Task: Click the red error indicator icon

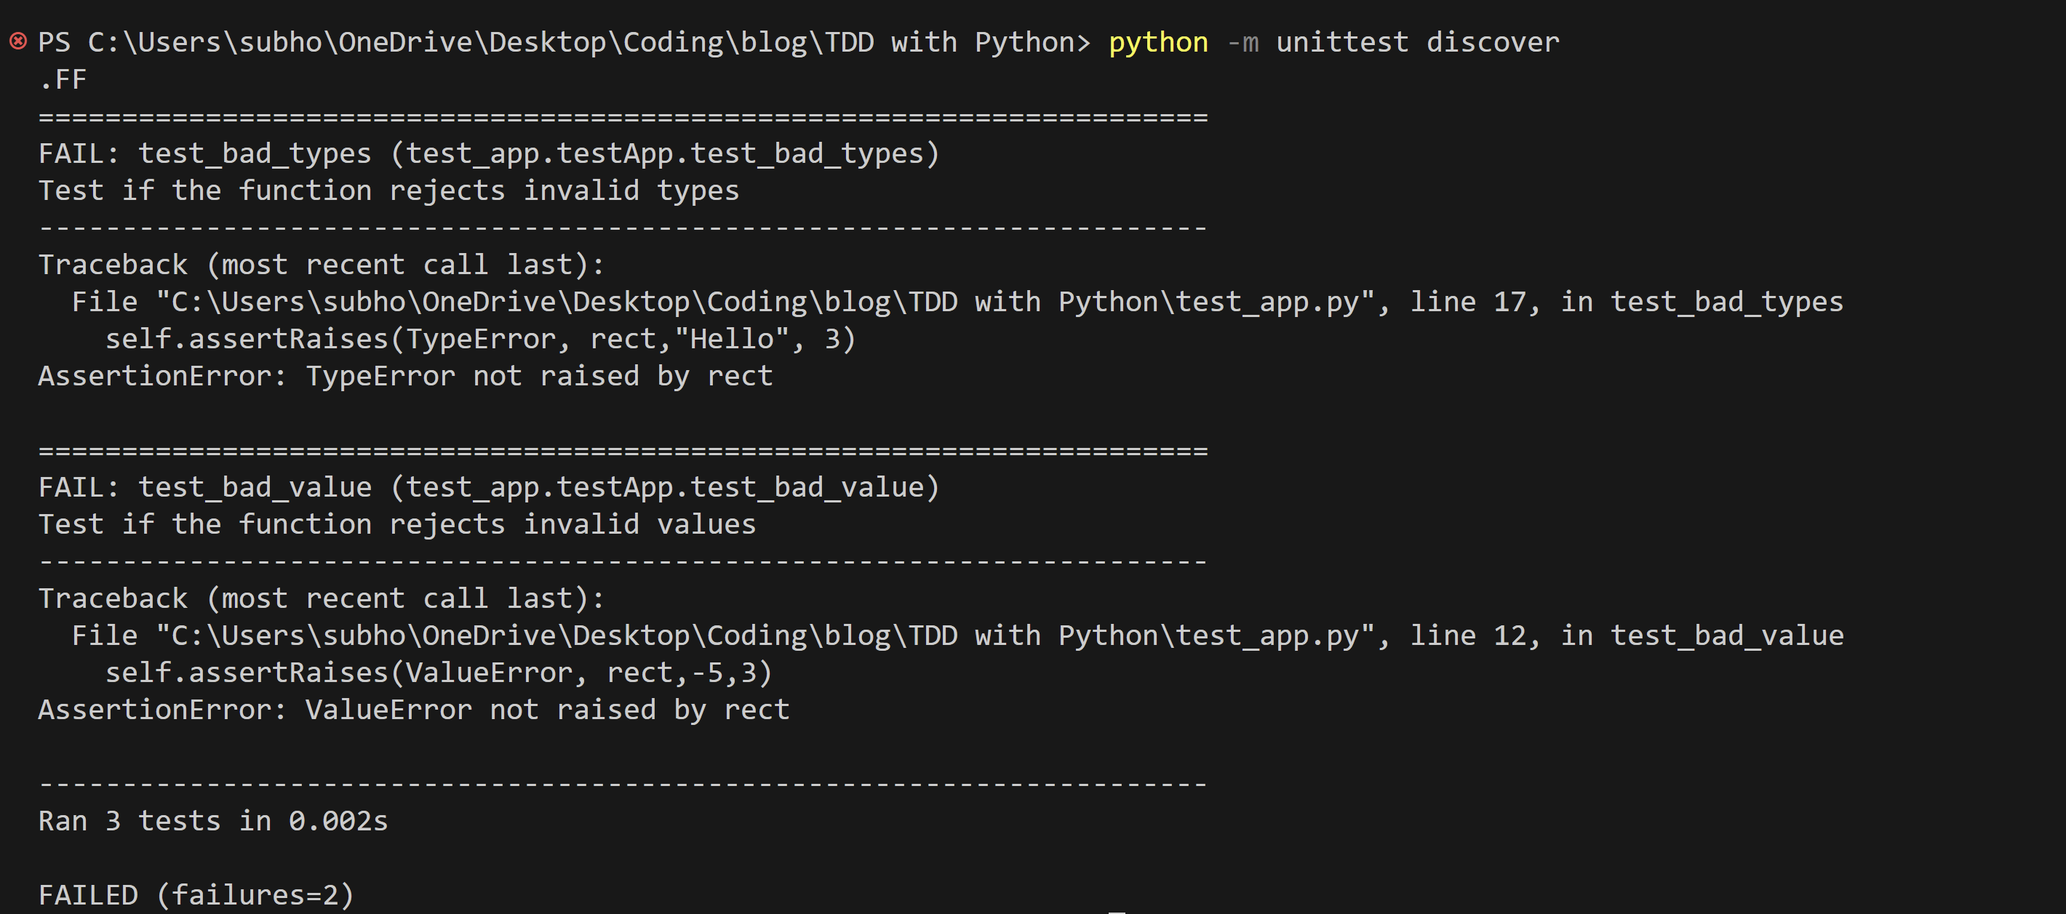Action: click(16, 40)
